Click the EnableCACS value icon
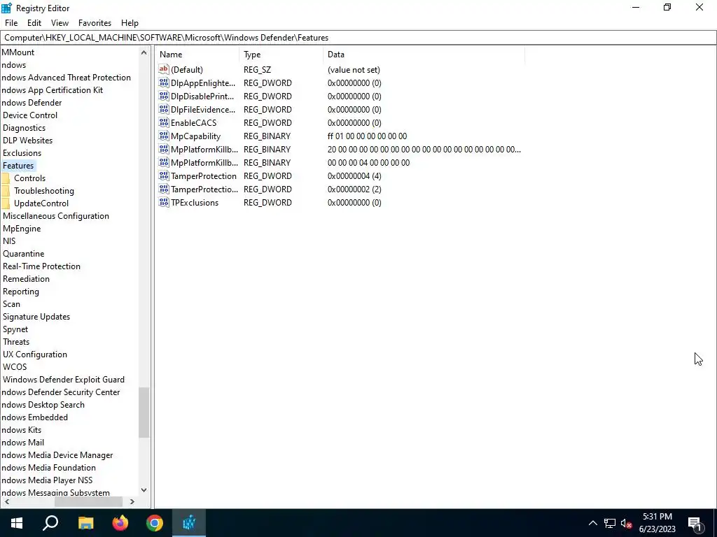 [164, 122]
